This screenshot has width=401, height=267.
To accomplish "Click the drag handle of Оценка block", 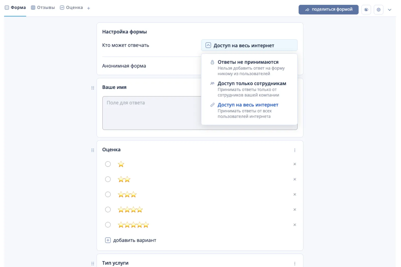I will pyautogui.click(x=93, y=150).
